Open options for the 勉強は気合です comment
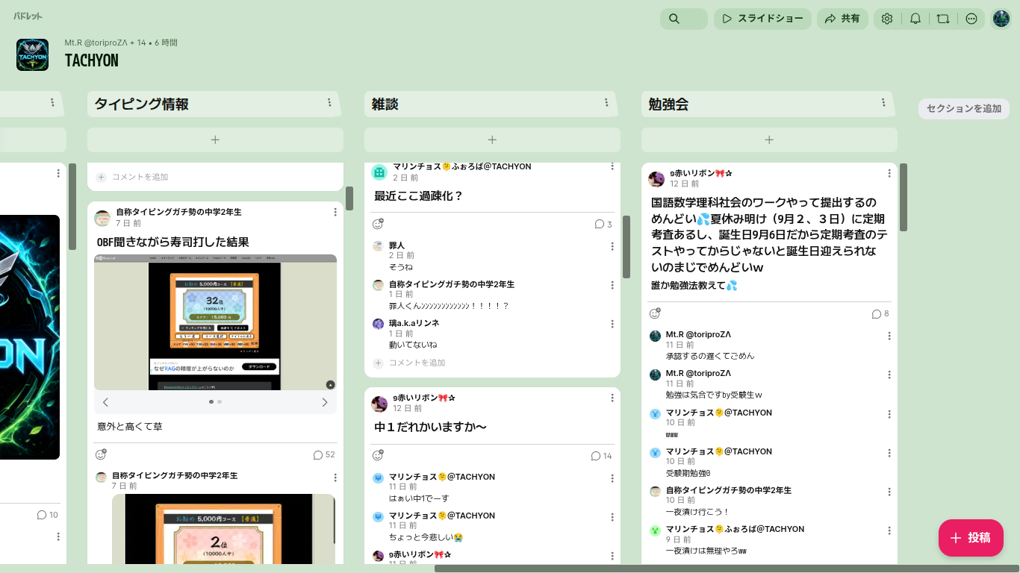This screenshot has width=1020, height=573. tap(889, 375)
